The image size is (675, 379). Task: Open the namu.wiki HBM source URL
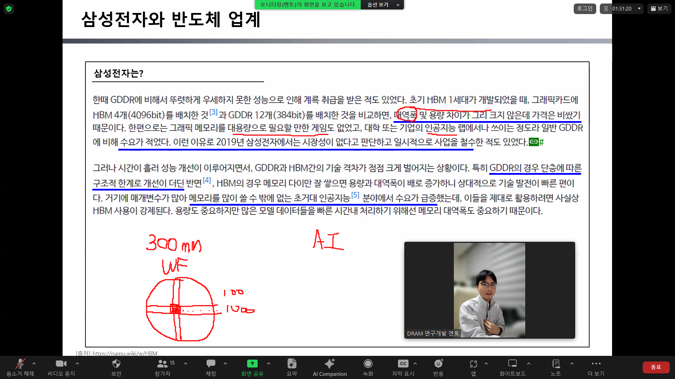[125, 353]
